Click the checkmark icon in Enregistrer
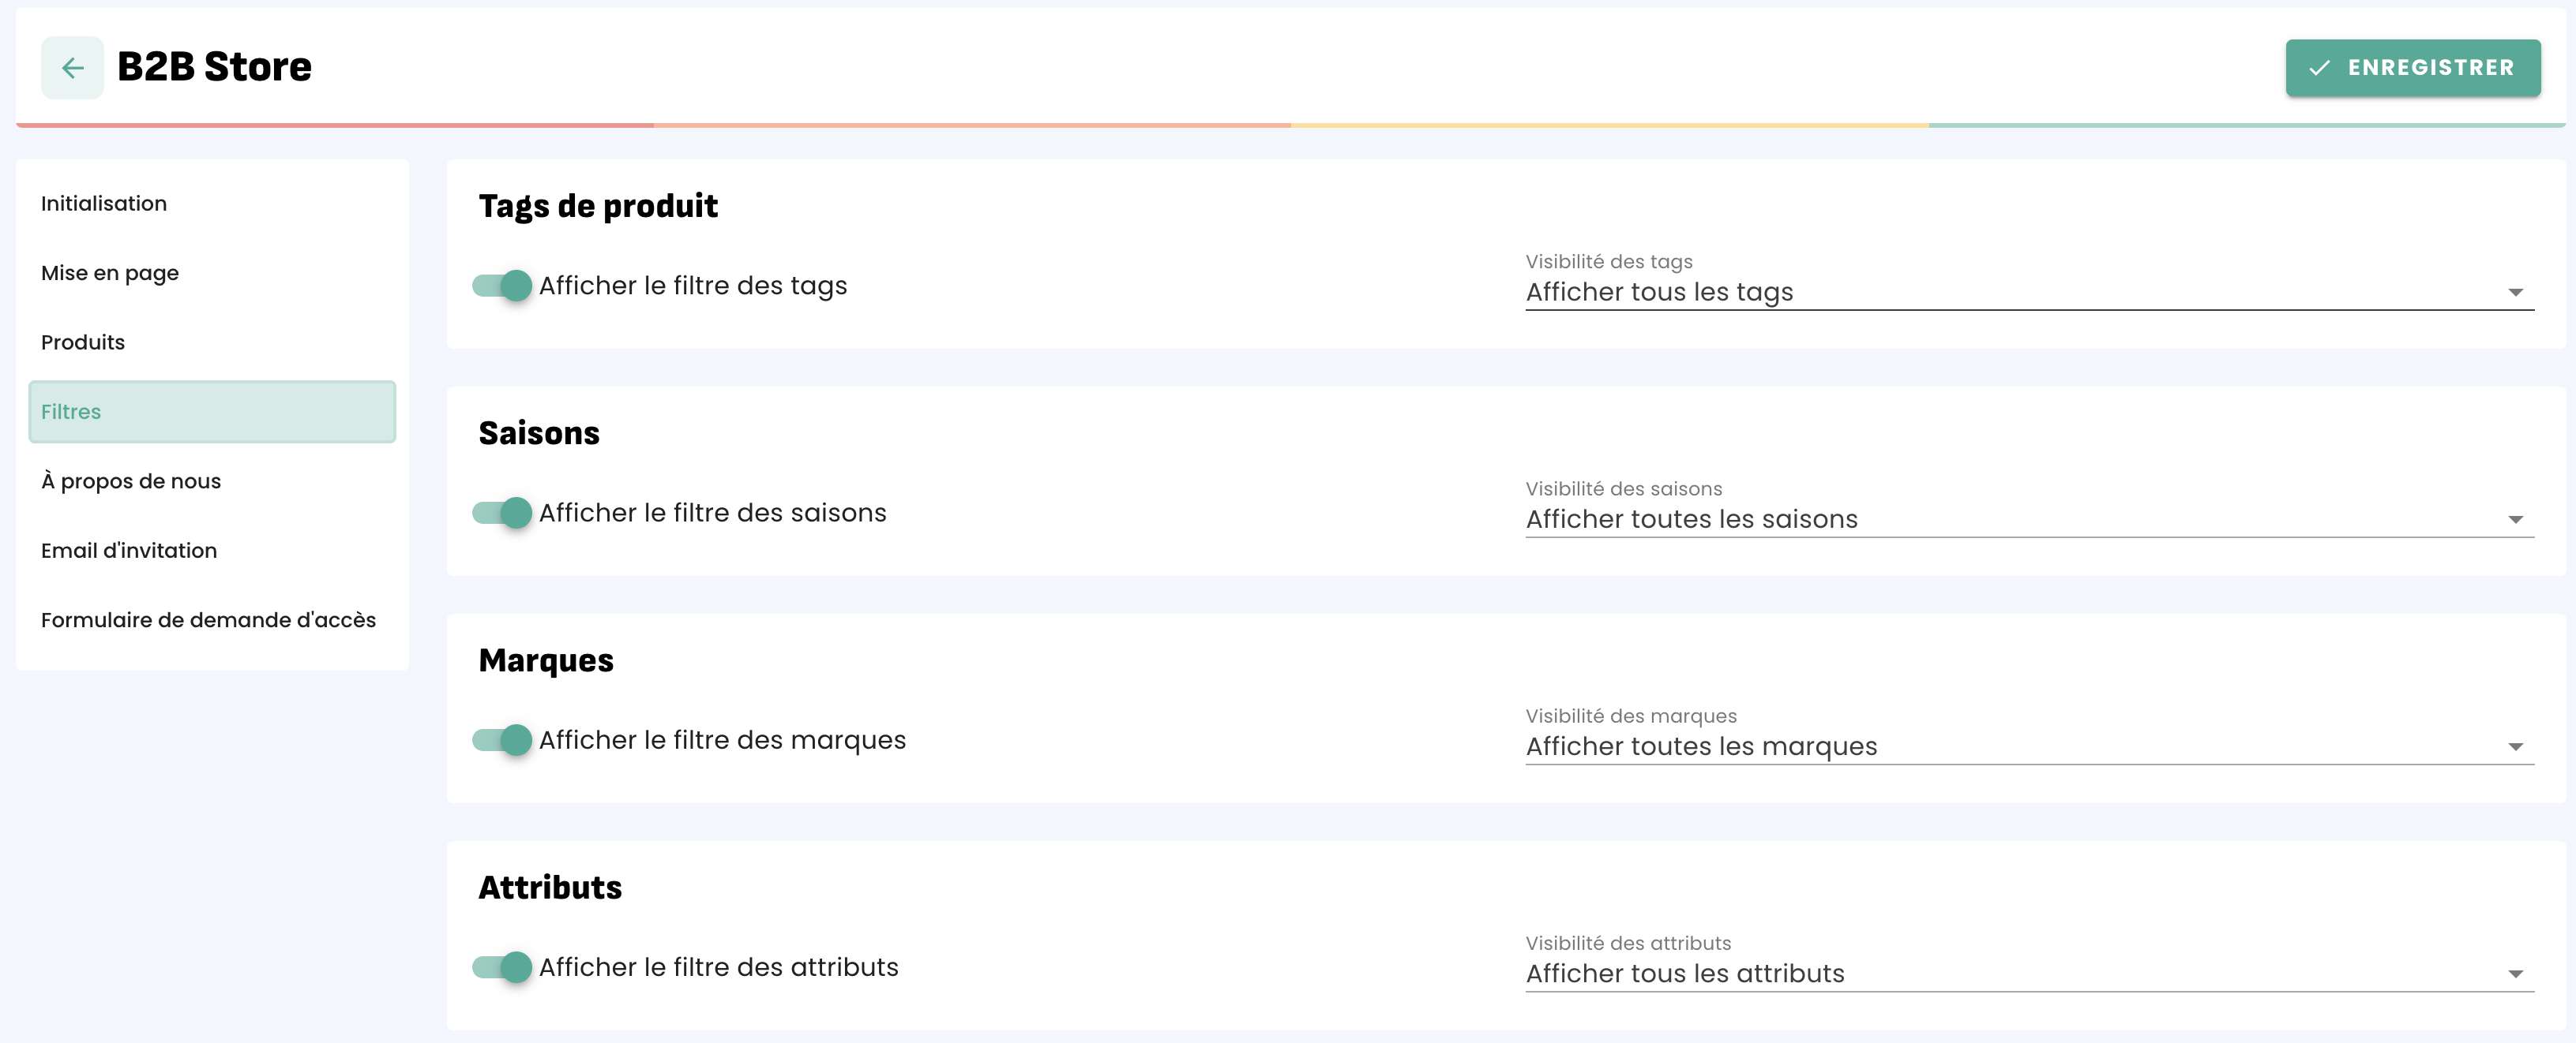 pyautogui.click(x=2319, y=68)
